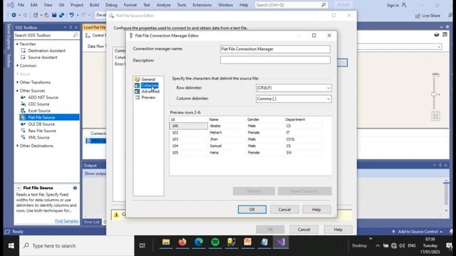The image size is (456, 256).
Task: Click the Name cell 'Samuel'
Action: point(215,146)
